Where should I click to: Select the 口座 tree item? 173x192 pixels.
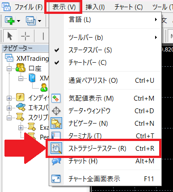pos(35,68)
